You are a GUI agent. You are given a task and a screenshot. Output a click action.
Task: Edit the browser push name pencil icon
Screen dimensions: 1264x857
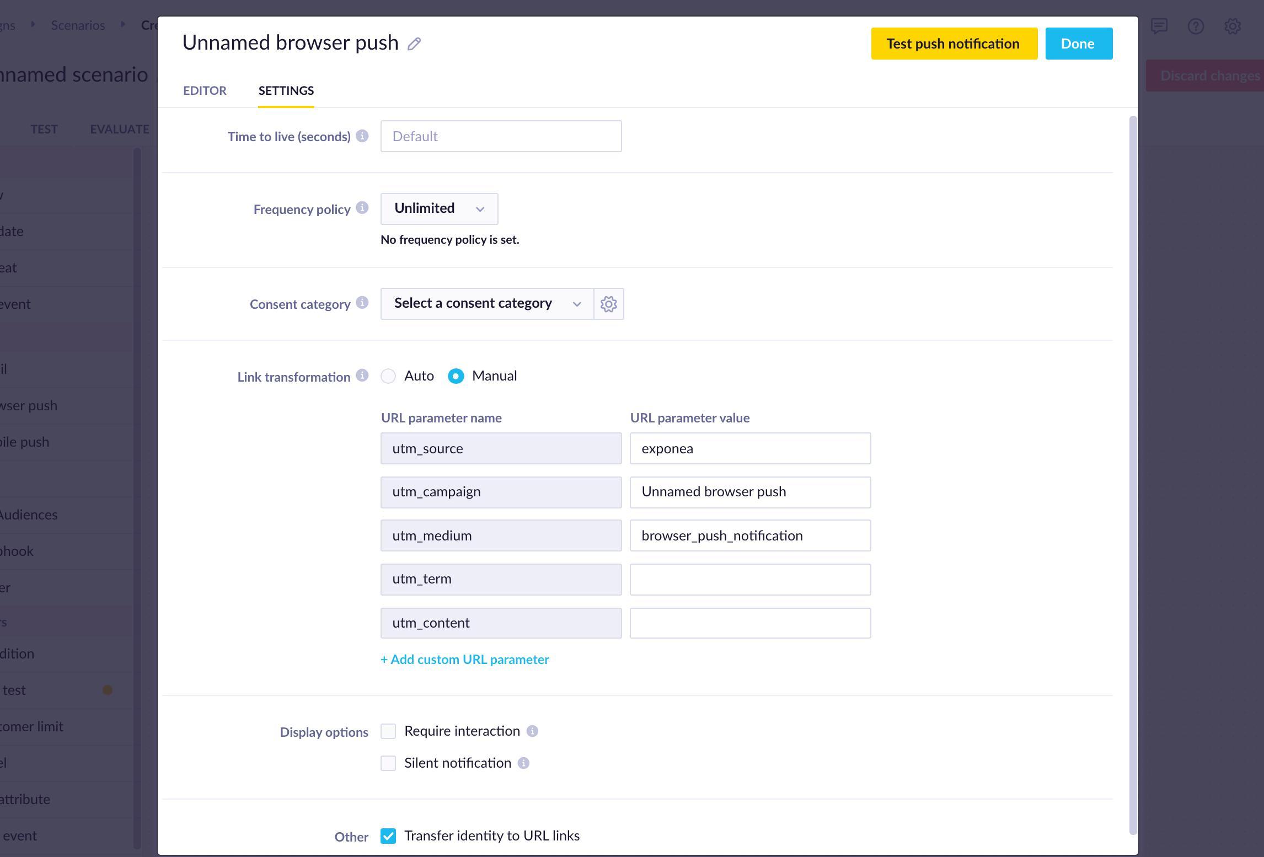coord(414,44)
